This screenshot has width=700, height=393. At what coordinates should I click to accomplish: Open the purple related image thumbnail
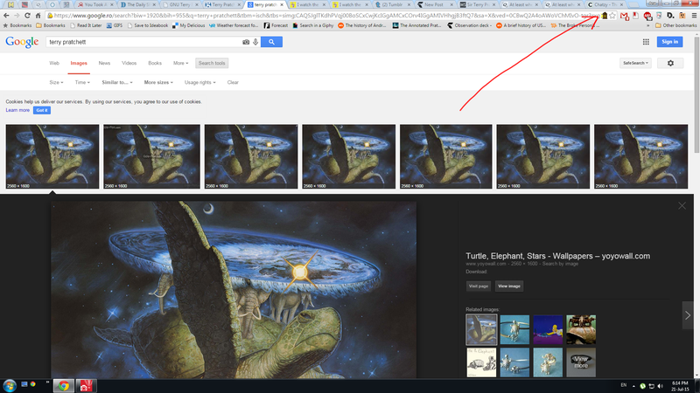point(548,330)
